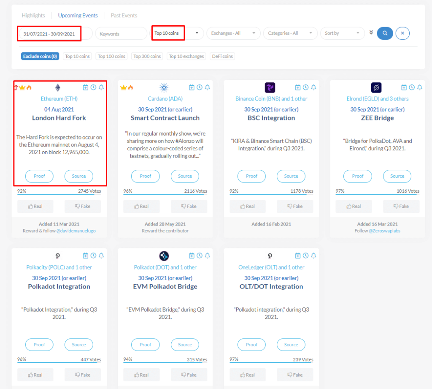The height and width of the screenshot is (389, 432).
Task: Click the bell icon on the Polkacity card
Action: tap(101, 256)
